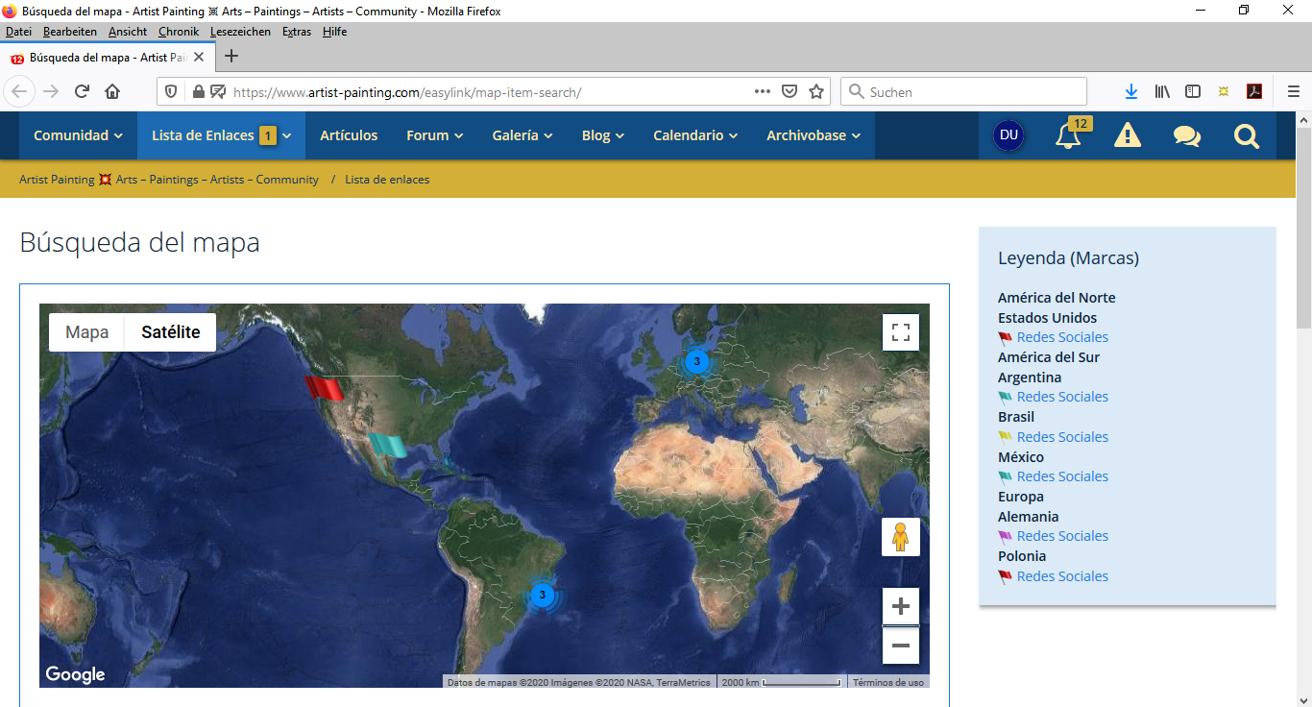This screenshot has height=707, width=1312.
Task: Click the Europe cluster marker showing 3
Action: pyautogui.click(x=696, y=362)
